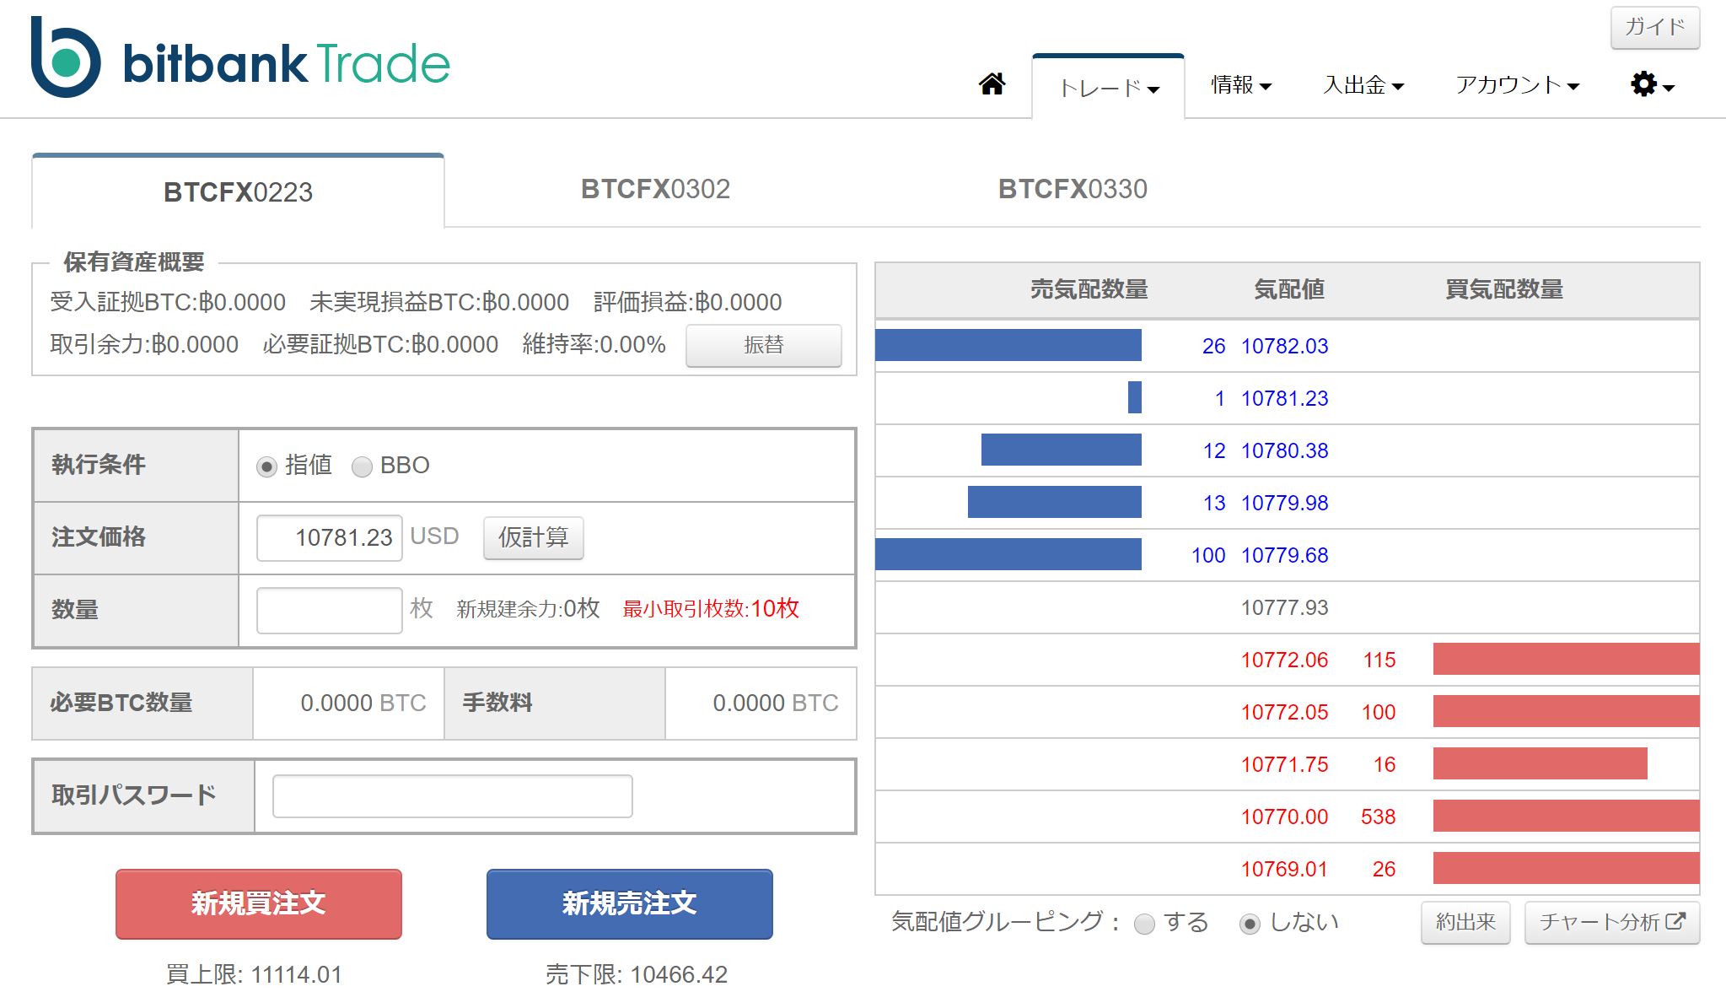This screenshot has width=1726, height=1008.
Task: Select the BBO radio option
Action: point(362,466)
